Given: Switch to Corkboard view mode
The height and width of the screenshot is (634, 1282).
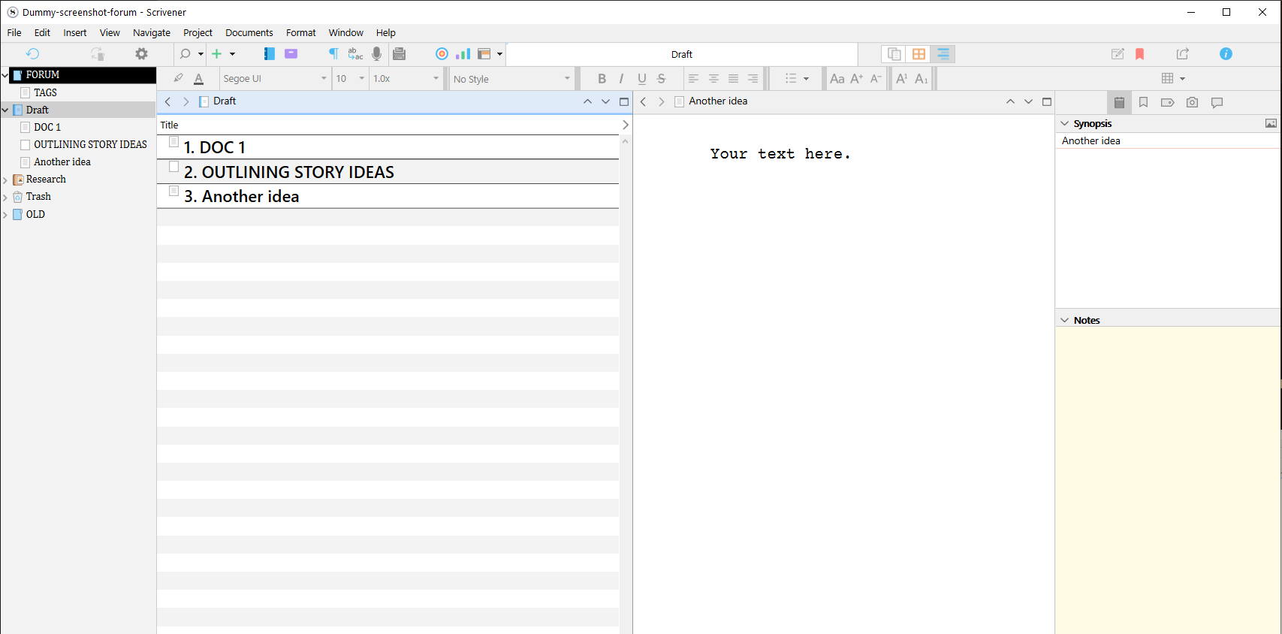Looking at the screenshot, I should (x=919, y=54).
